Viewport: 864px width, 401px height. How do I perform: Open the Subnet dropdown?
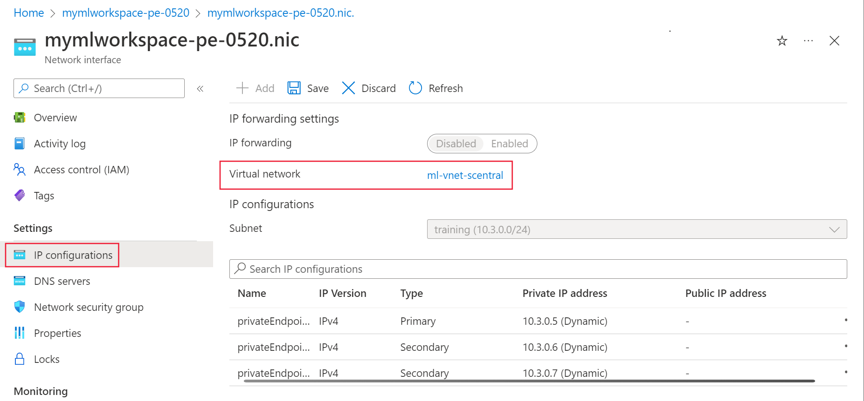636,230
